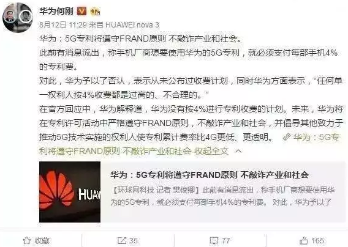Click the membership badge next to username
Viewport: 348px width, 247px height.
95,11
